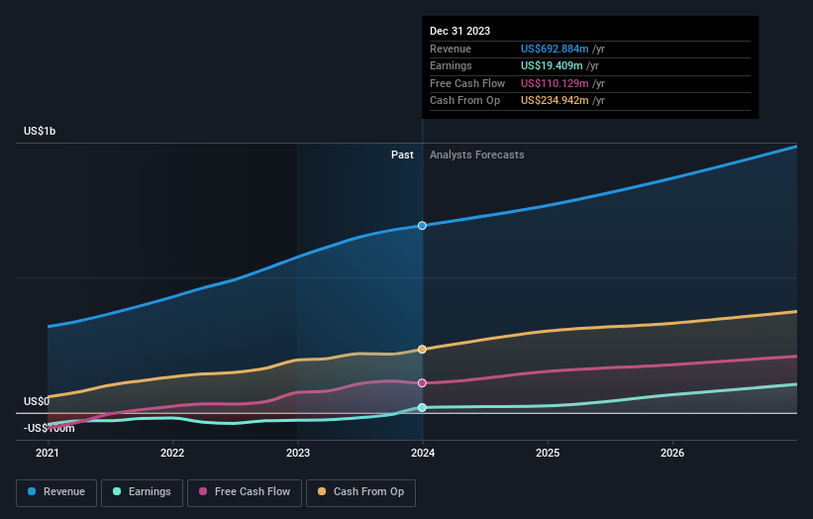The image size is (813, 519).
Task: Click the Revenue label in tooltip
Action: [x=451, y=49]
